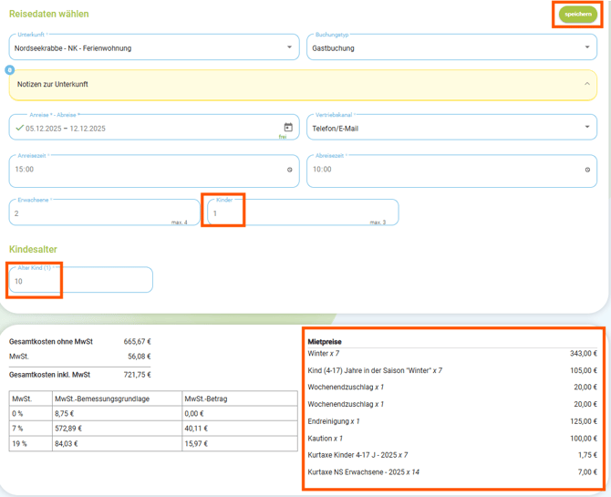Click into the Abreisezeit 10:00 field

[x=438, y=170]
